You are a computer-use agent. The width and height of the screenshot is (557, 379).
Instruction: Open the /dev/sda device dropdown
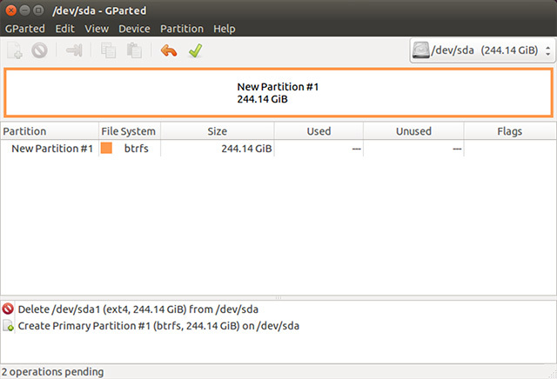482,50
